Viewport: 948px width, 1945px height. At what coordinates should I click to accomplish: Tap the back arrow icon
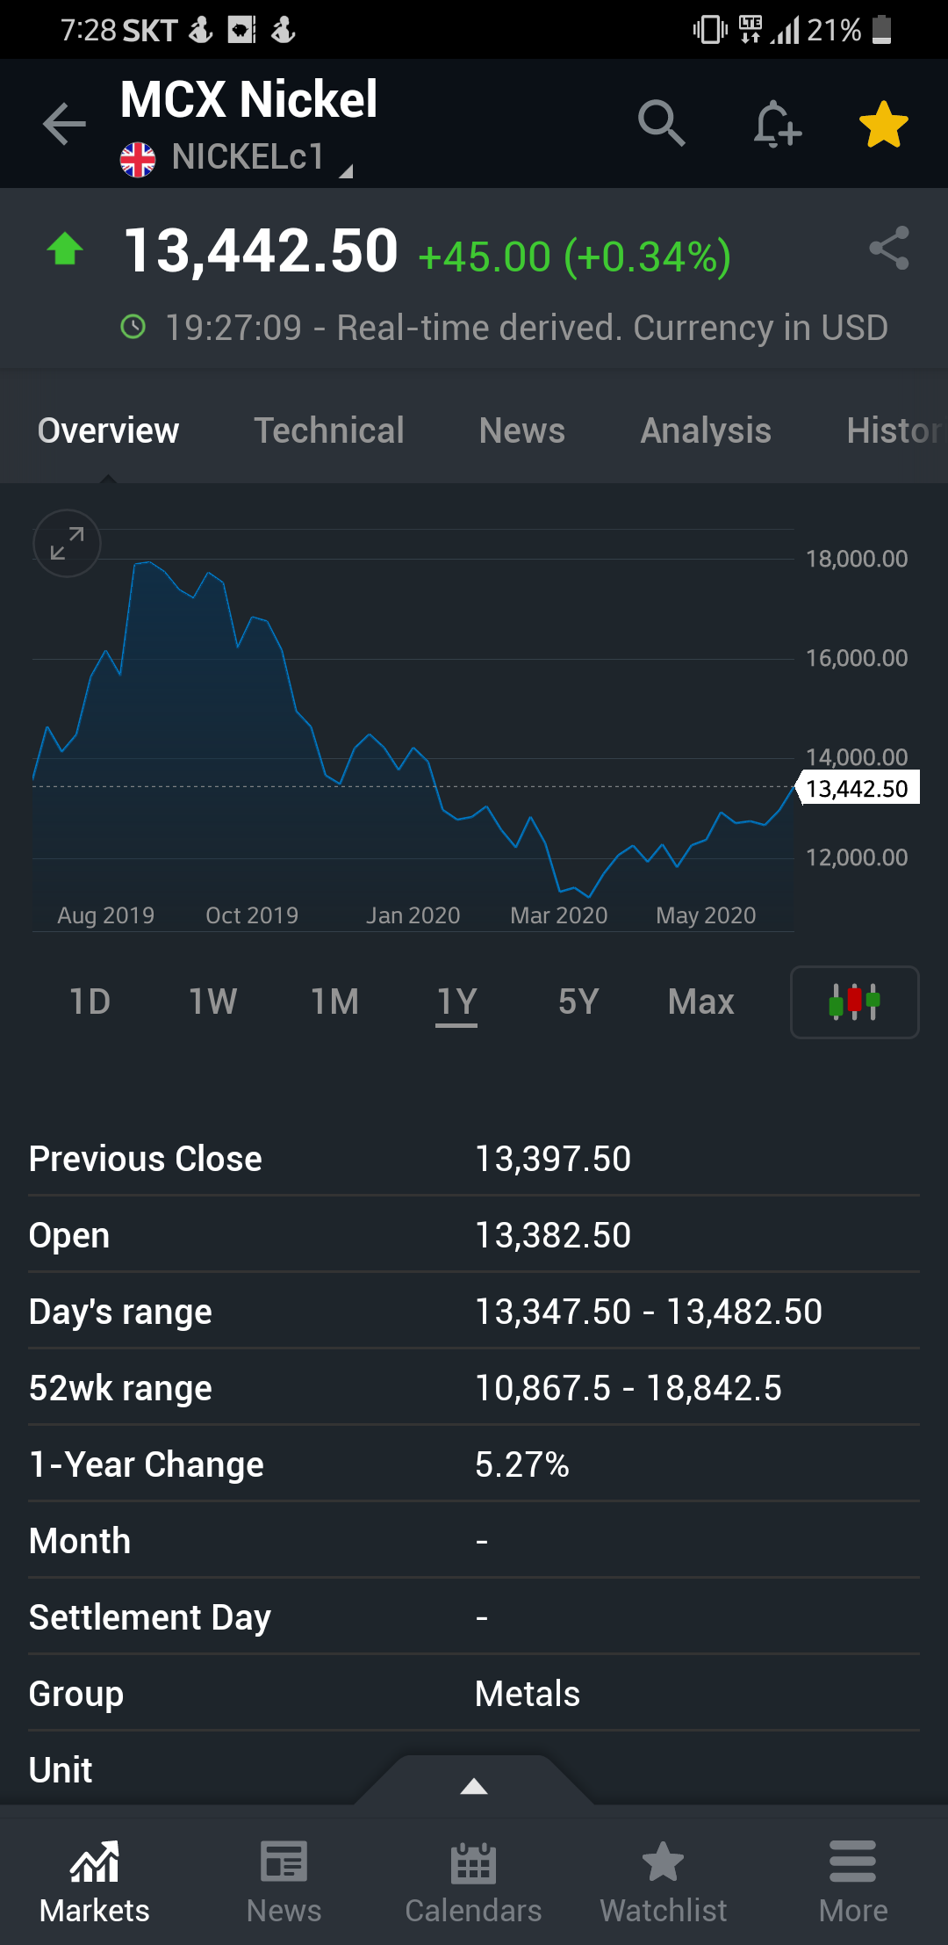(x=65, y=124)
